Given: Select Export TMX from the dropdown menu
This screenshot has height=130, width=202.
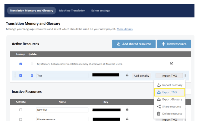Looking at the screenshot, I should (x=169, y=92).
